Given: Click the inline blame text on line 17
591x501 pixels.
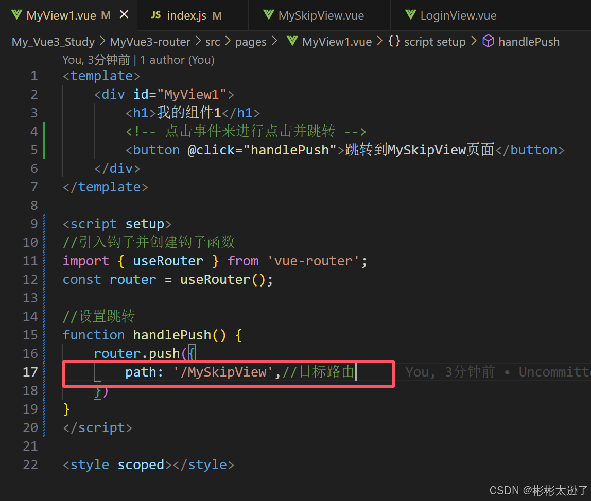Looking at the screenshot, I should pyautogui.click(x=498, y=372).
